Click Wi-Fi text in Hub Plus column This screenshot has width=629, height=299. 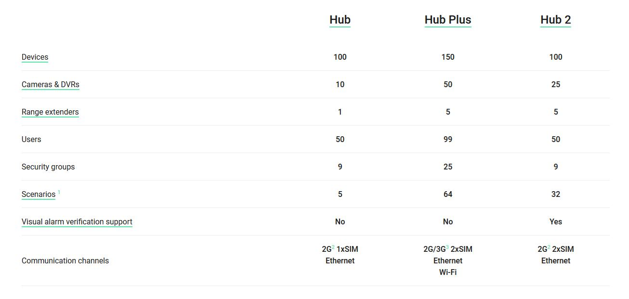coord(447,273)
